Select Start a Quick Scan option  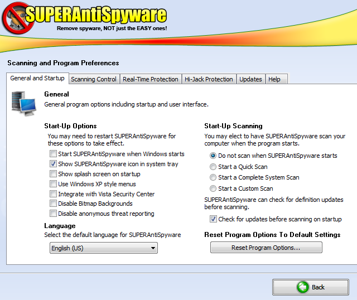(213, 167)
